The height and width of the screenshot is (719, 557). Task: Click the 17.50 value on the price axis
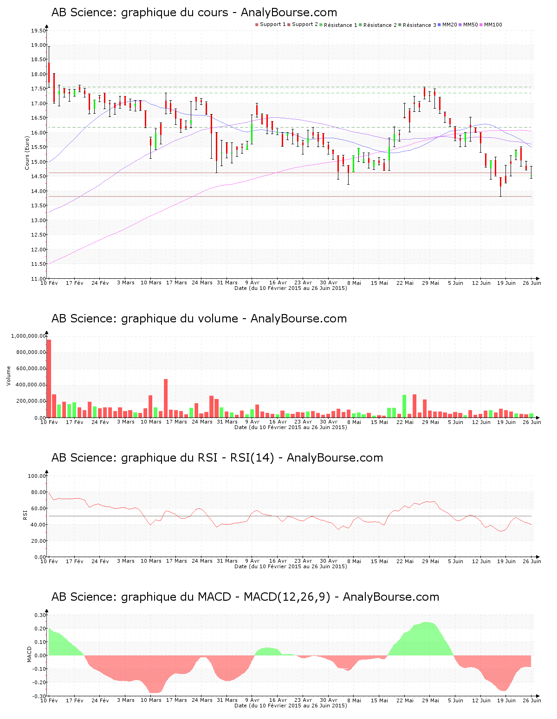tap(39, 89)
